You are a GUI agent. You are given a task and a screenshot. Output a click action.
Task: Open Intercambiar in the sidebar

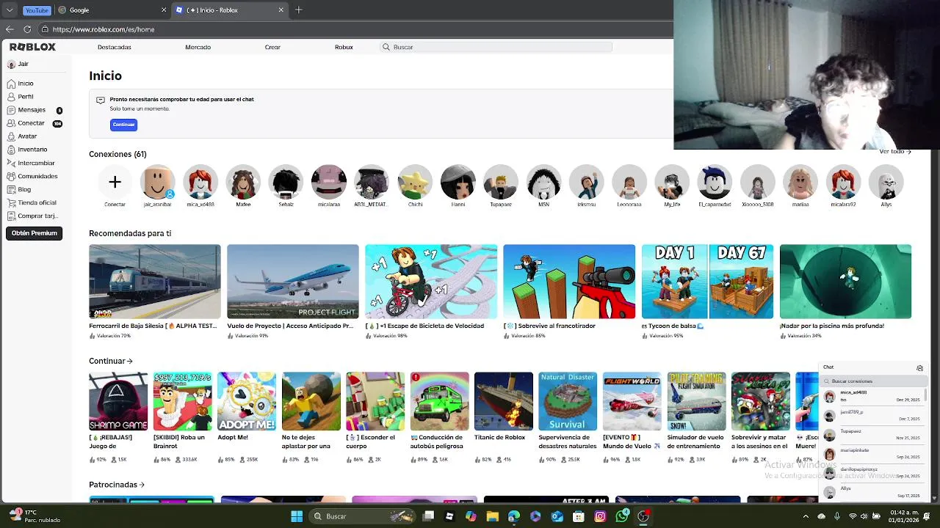(31, 163)
